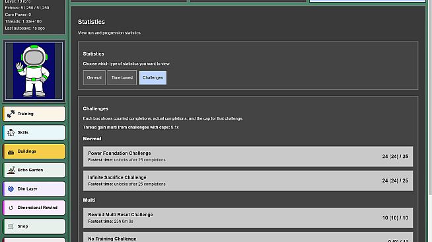Screen dimensions: 432x242
Task: Click 'Thread gain multi from challenges' text
Action: pos(131,128)
